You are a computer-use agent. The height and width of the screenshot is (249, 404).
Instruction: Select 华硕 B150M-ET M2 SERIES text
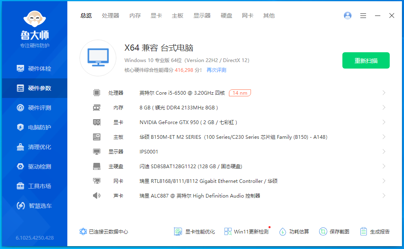click(233, 137)
